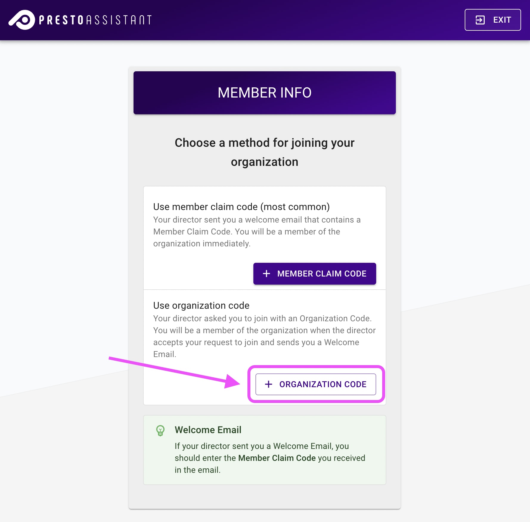Click the bold Member Claim Code text
This screenshot has height=522, width=530.
tap(277, 458)
